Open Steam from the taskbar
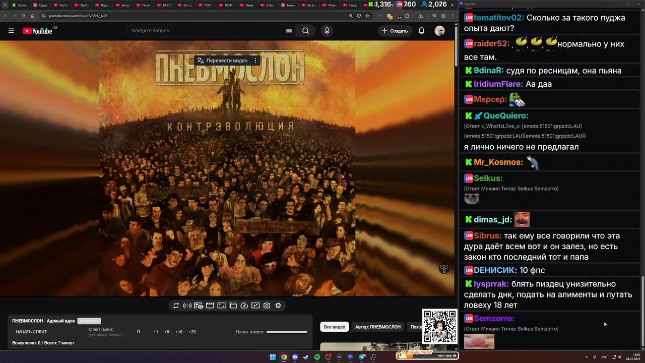This screenshot has height=363, width=645. (306, 357)
